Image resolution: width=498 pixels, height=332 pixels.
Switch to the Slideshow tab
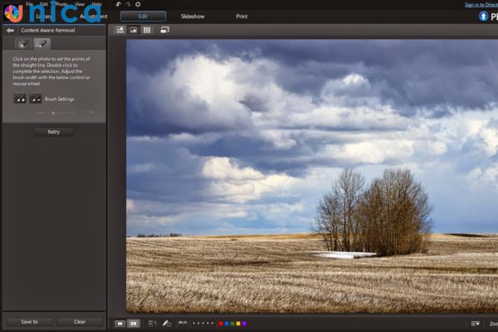[193, 16]
